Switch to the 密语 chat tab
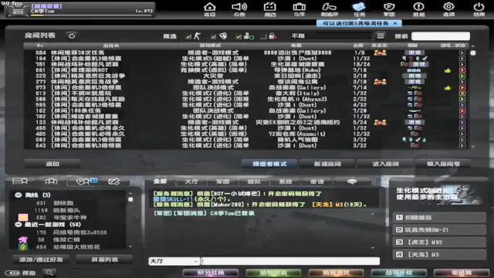This screenshot has height=278, width=494. 317,181
